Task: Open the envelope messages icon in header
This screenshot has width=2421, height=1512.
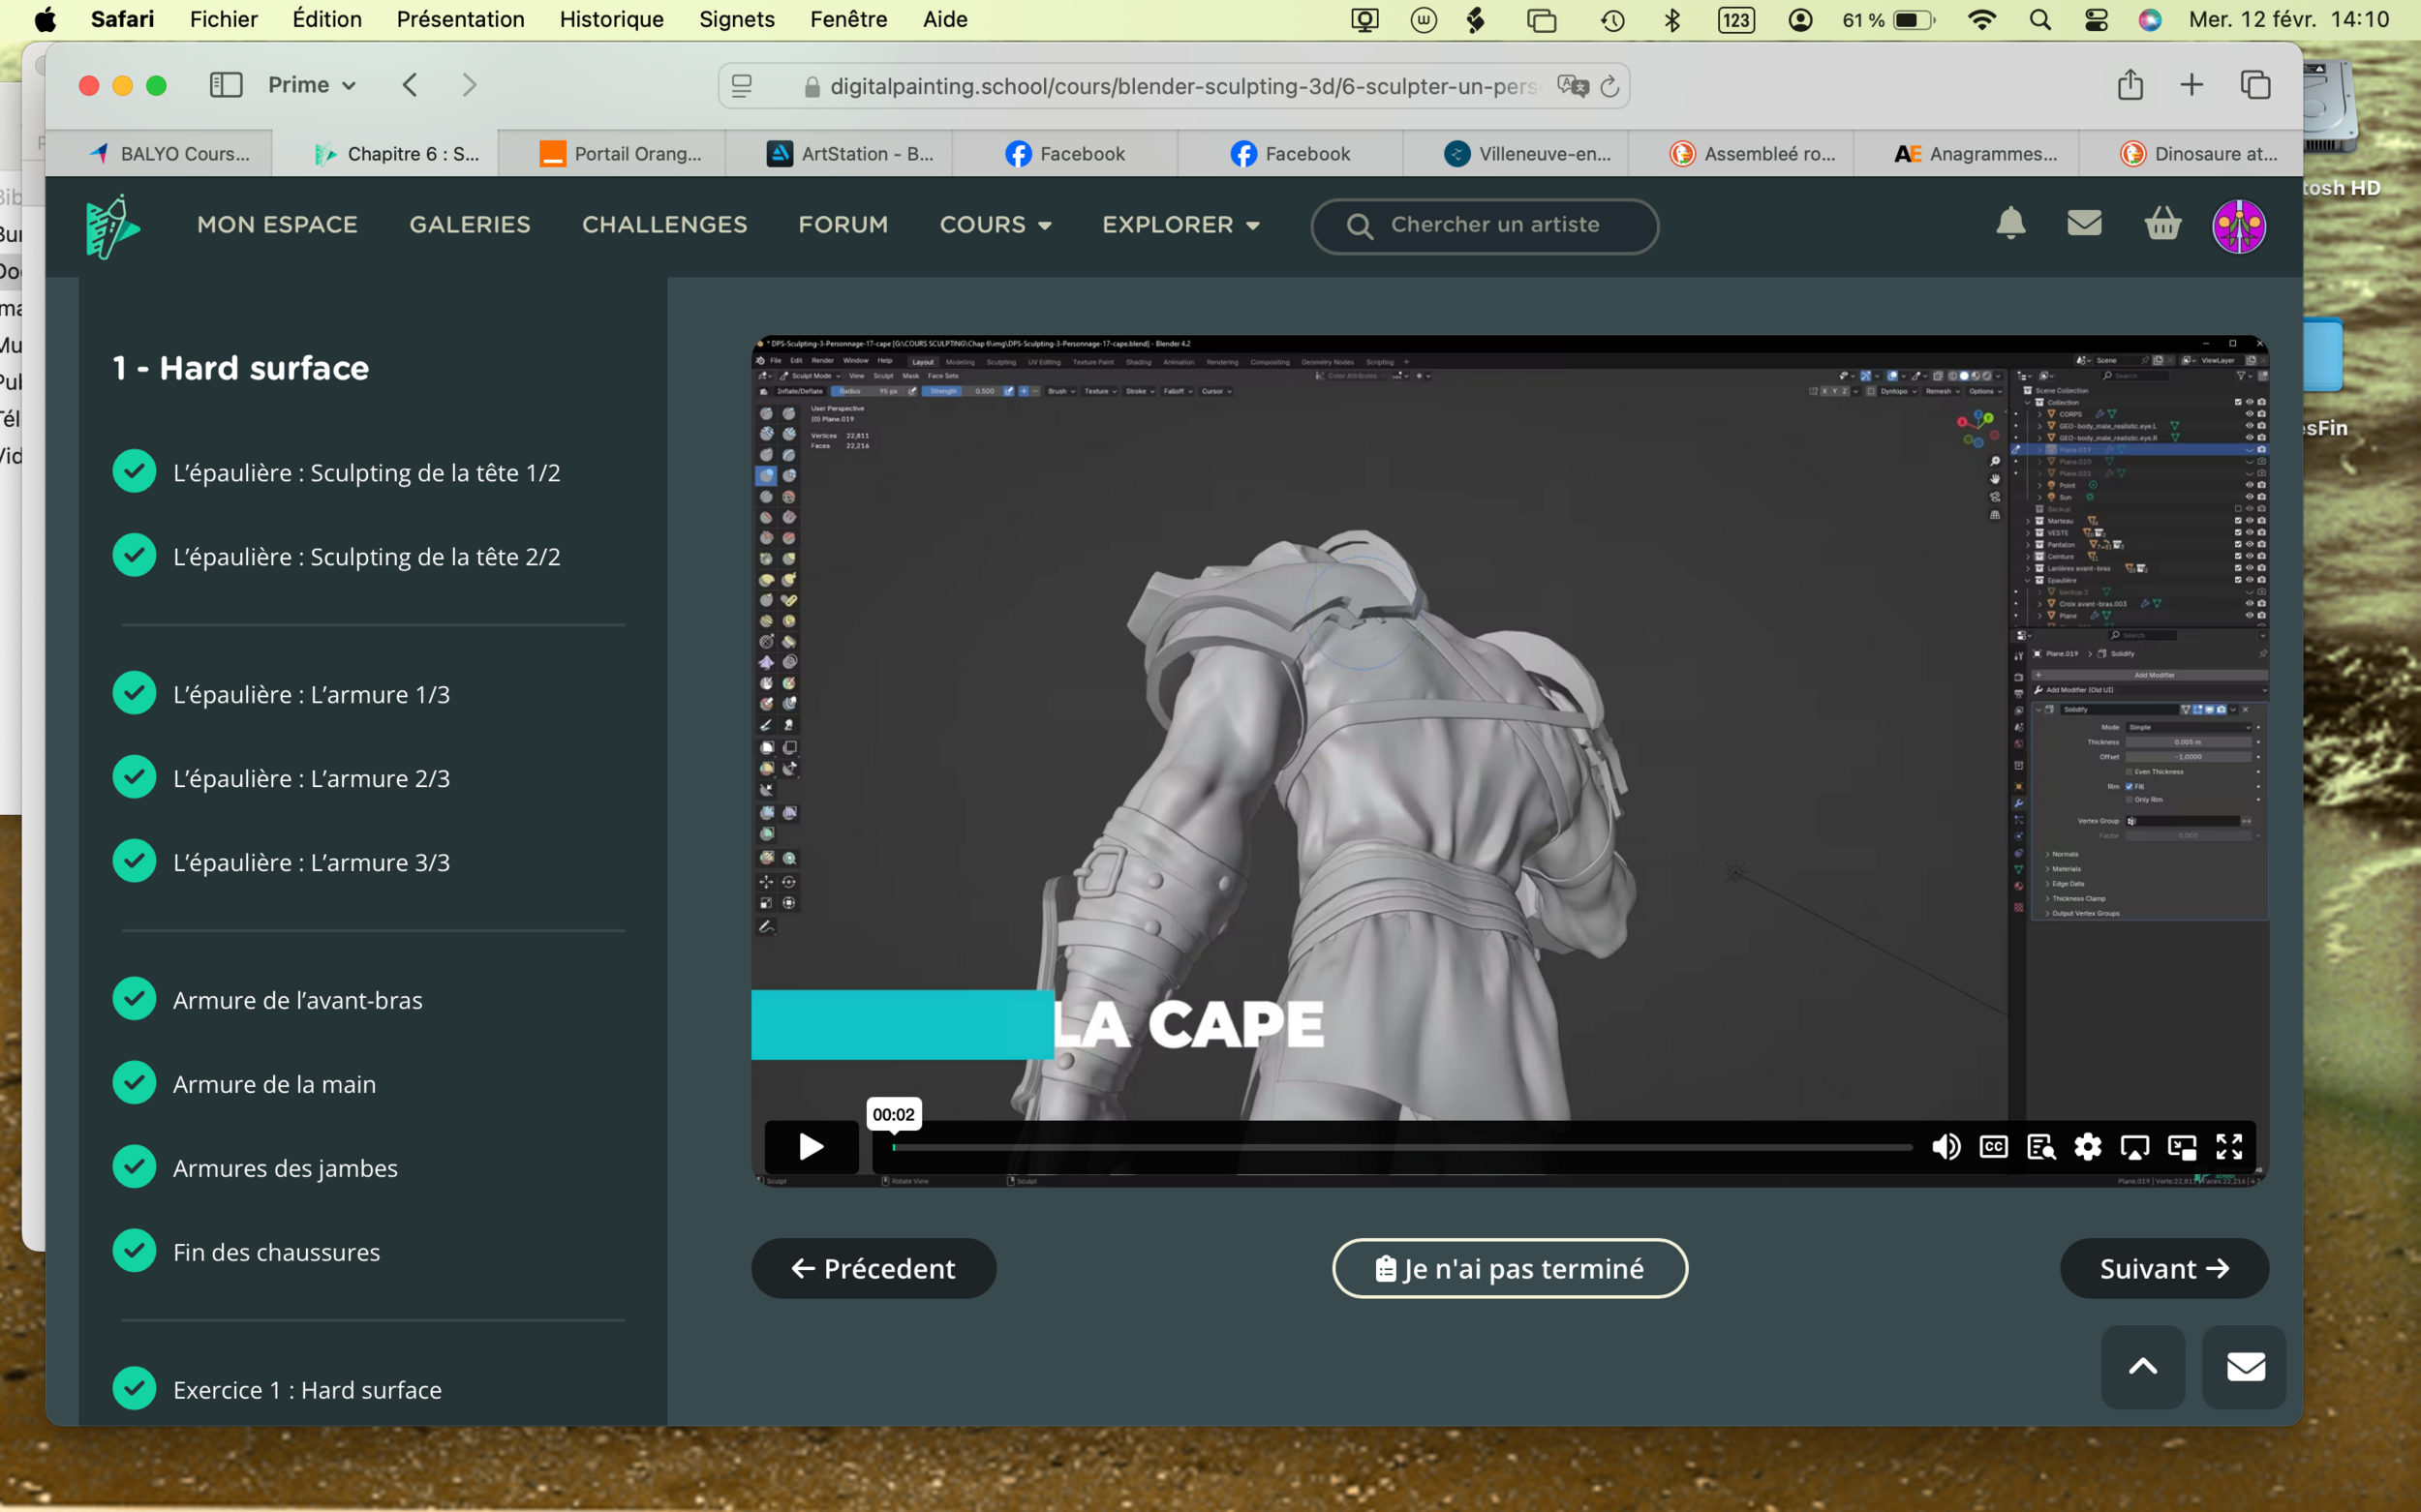Action: pyautogui.click(x=2084, y=223)
